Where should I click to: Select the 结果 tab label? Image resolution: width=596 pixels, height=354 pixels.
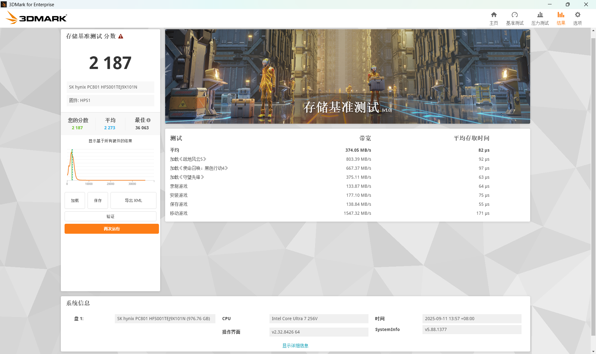pos(561,23)
